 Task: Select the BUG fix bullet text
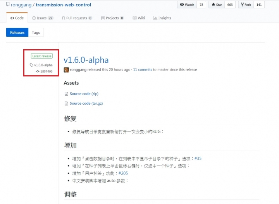118,131
